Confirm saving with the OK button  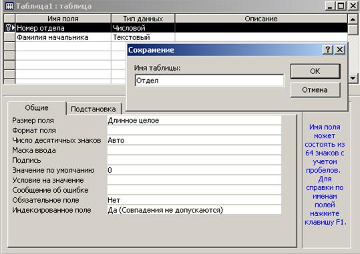(315, 71)
